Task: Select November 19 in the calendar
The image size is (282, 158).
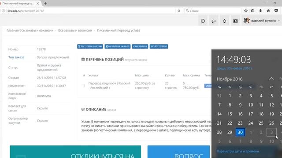Action: (271, 114)
